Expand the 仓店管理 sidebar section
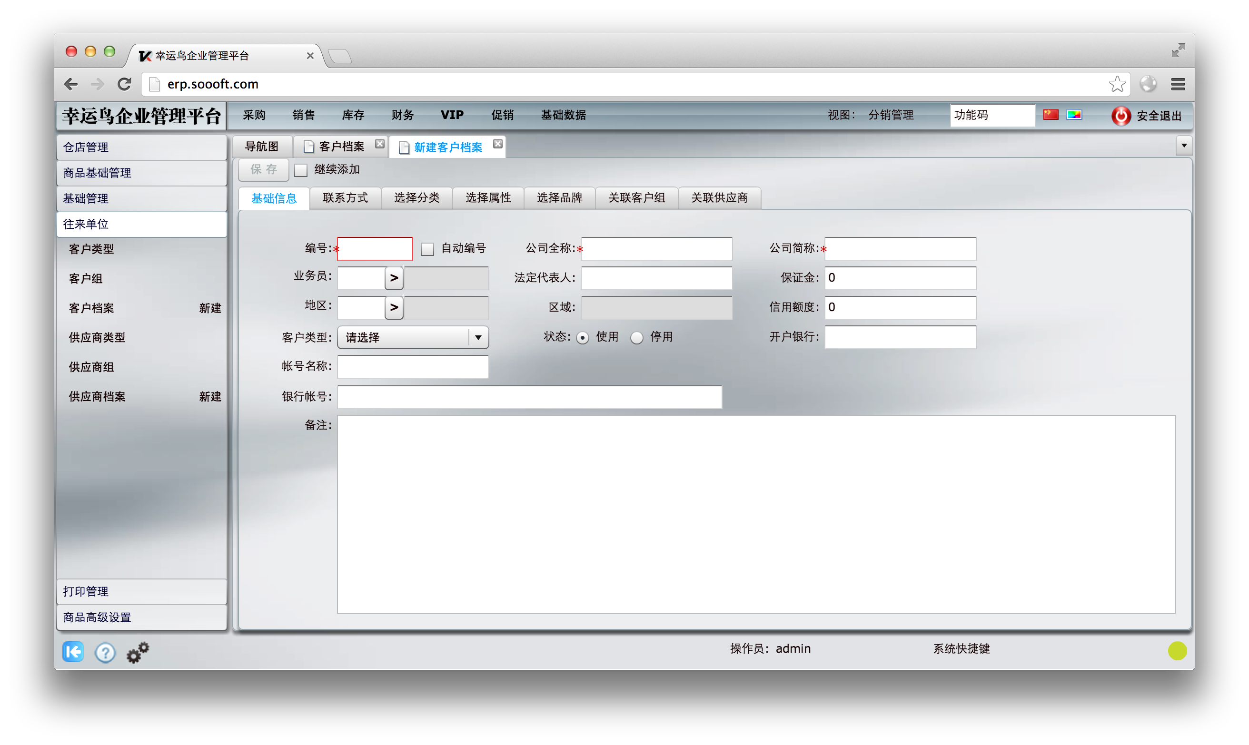 (142, 147)
